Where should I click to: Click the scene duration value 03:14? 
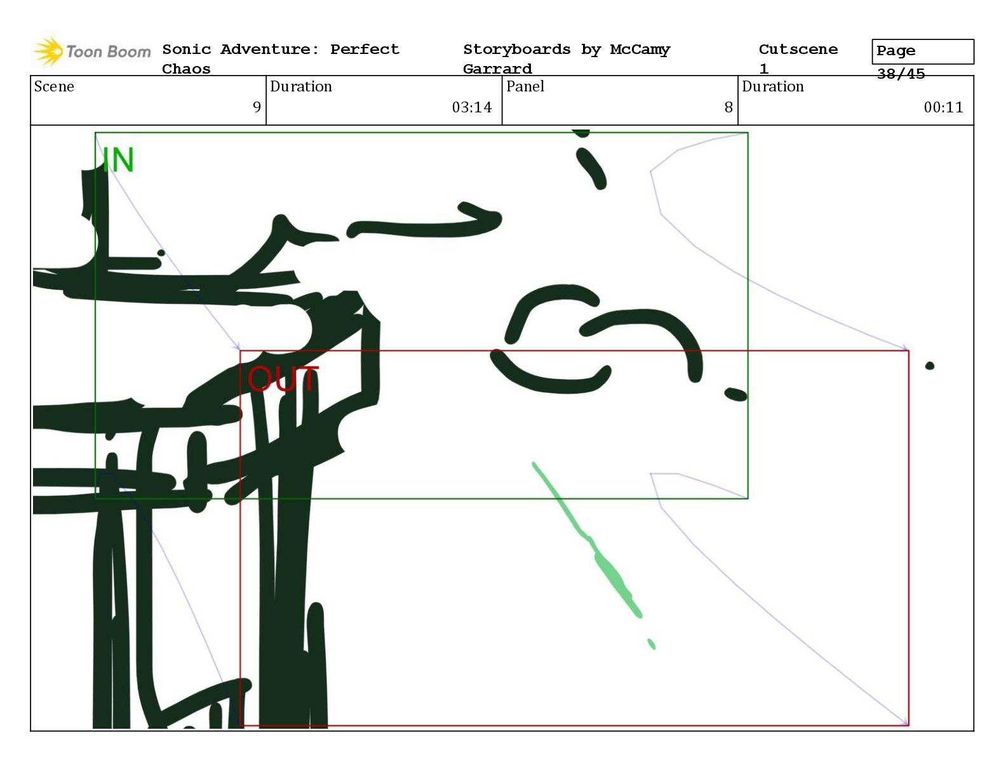tap(472, 107)
